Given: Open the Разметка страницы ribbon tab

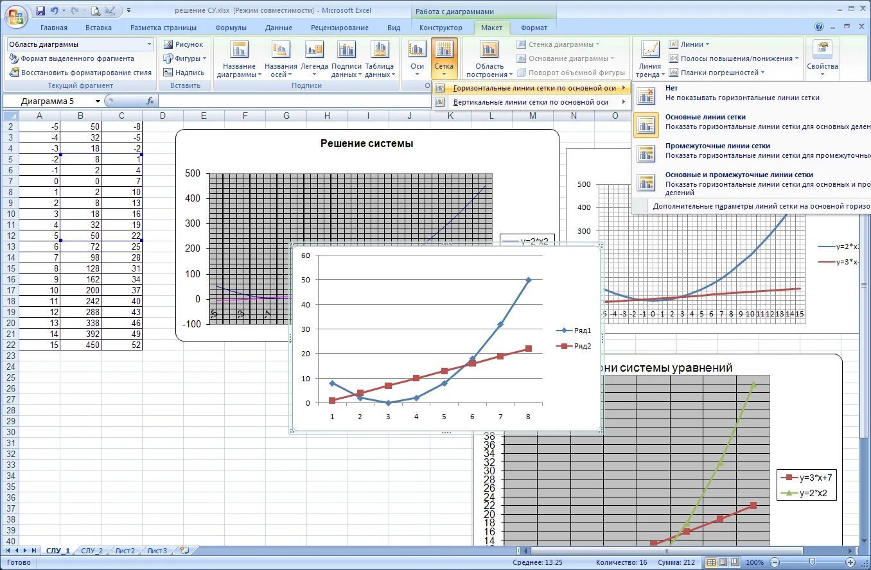Looking at the screenshot, I should click(163, 28).
